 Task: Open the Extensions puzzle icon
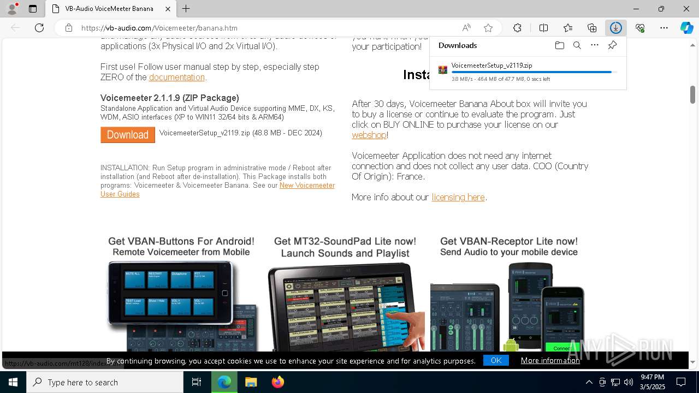point(517,28)
